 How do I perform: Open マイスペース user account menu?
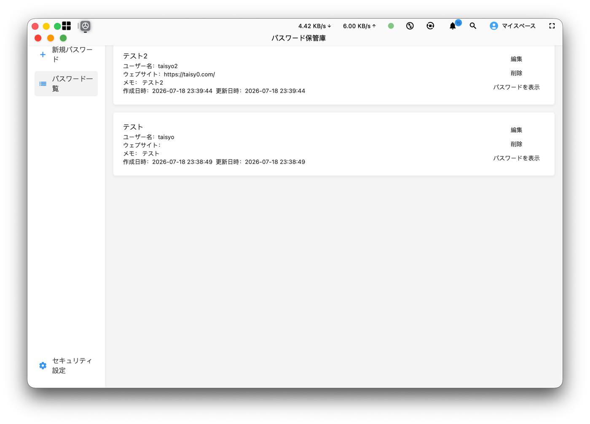coord(512,26)
